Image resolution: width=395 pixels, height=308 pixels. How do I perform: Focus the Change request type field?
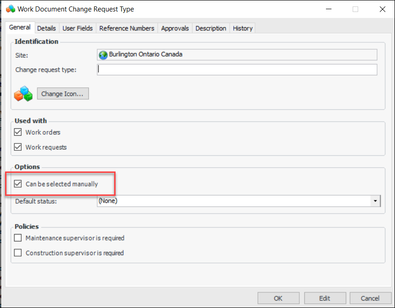click(237, 70)
